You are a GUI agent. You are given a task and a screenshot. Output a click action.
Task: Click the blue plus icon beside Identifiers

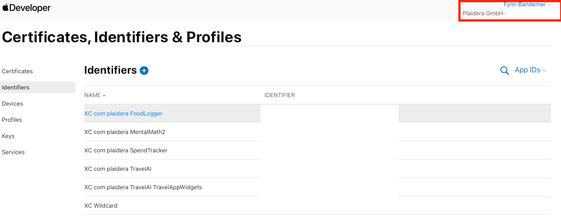[144, 71]
